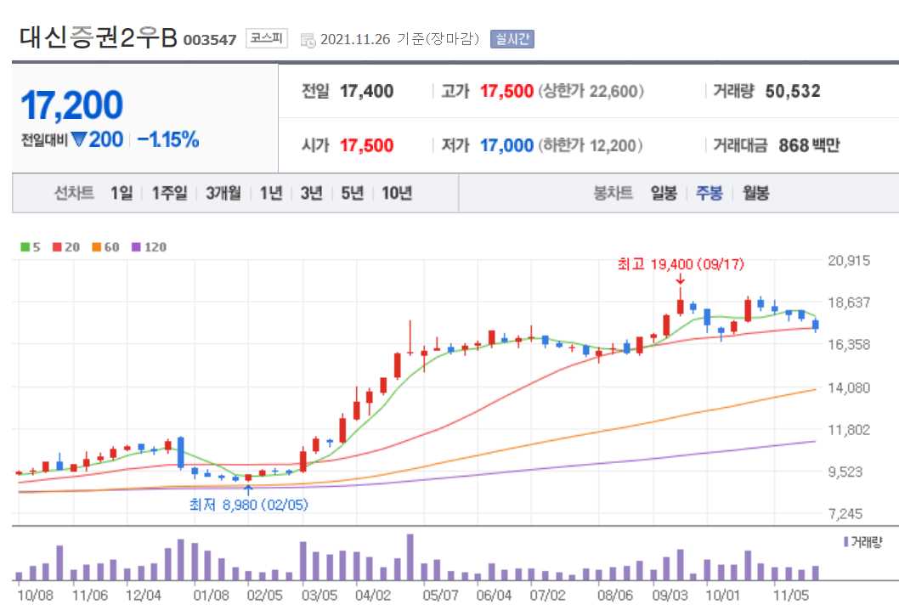899x616 pixels.
Task: Click the 실시간 real-time badge
Action: [512, 39]
